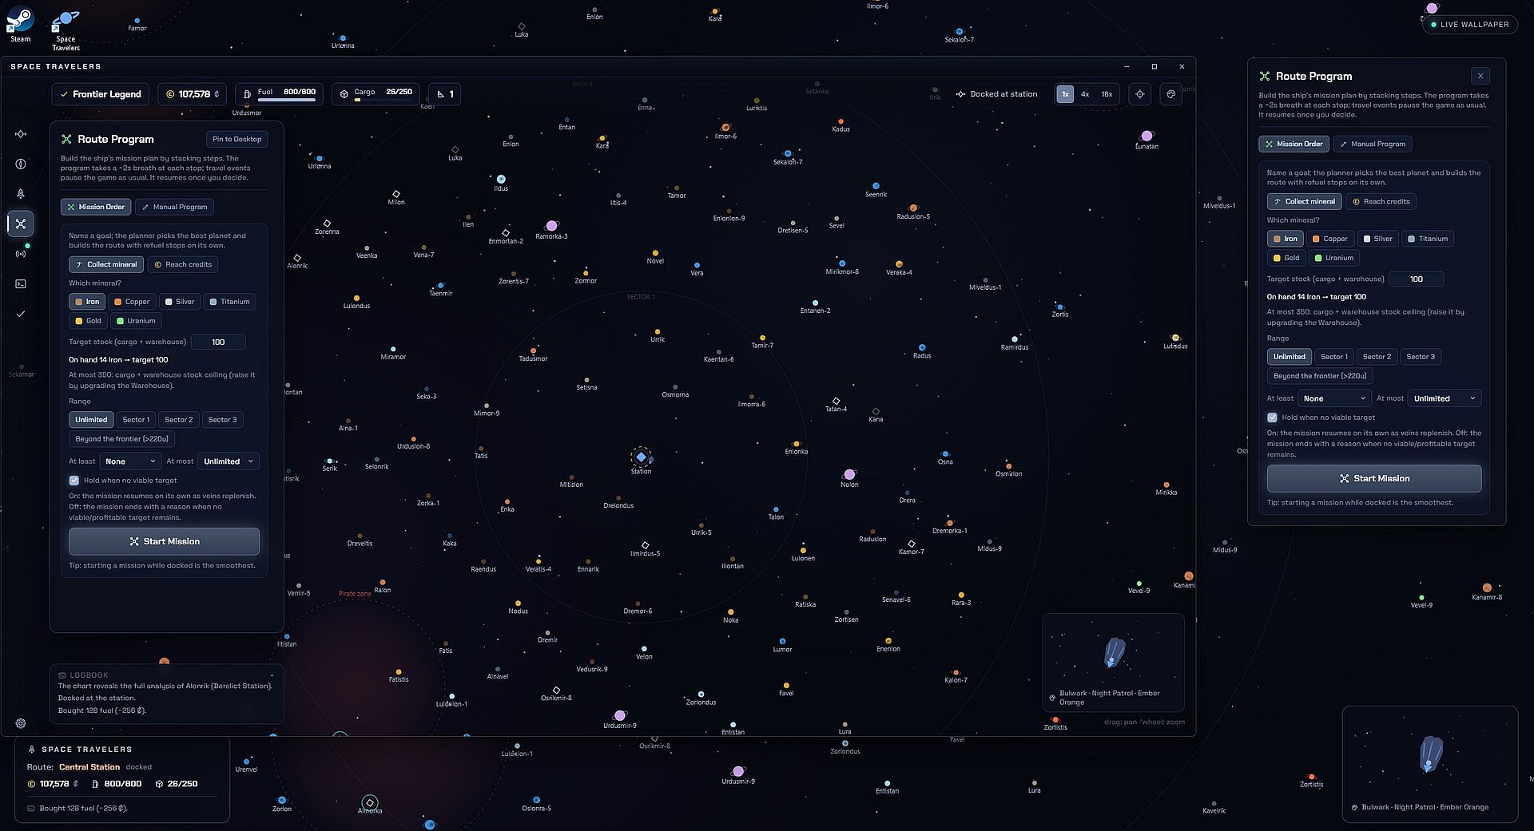Toggle Hold when no viable target in pinned widget
This screenshot has height=831, width=1534.
pos(1272,417)
